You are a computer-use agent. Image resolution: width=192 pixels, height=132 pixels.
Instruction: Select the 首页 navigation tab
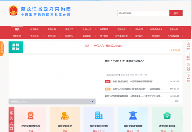click(17, 29)
